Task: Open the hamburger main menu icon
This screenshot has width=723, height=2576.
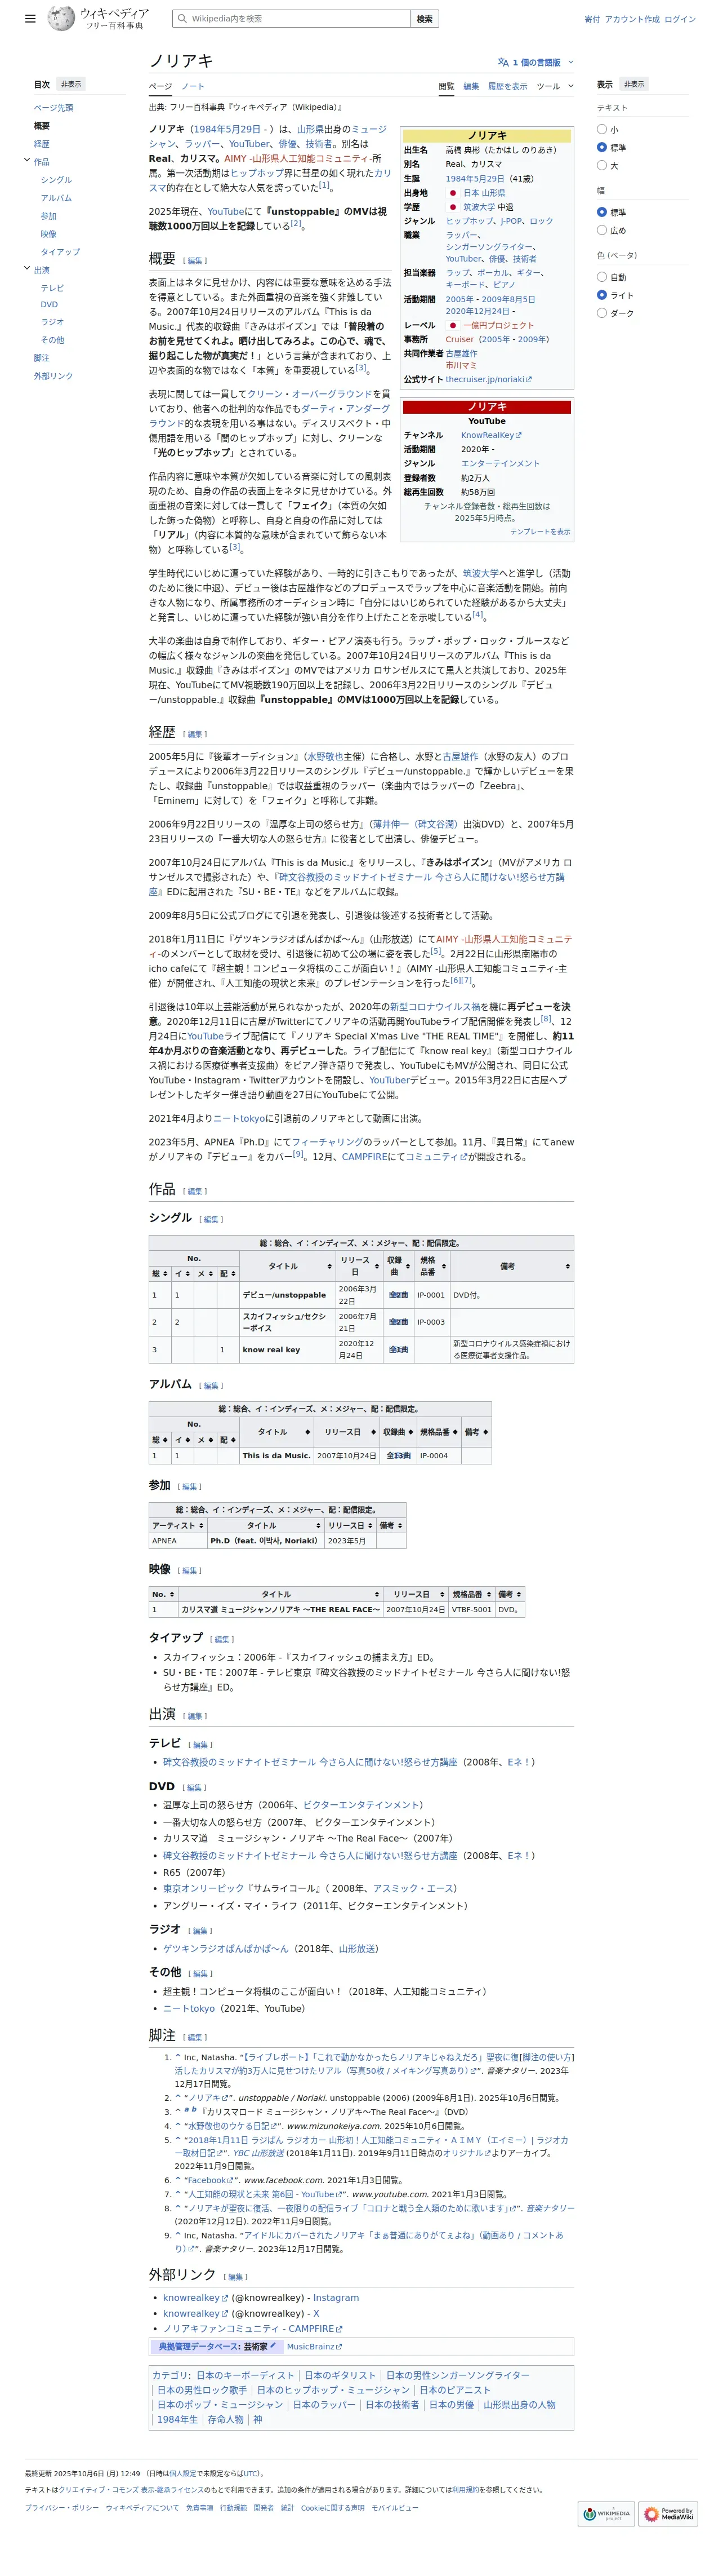Action: pyautogui.click(x=30, y=18)
